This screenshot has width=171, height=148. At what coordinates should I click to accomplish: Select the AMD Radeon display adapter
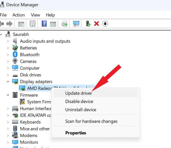click(39, 88)
